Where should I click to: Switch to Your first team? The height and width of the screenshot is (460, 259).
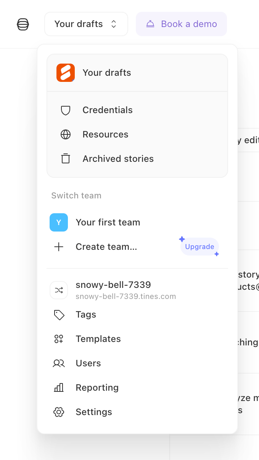(108, 222)
